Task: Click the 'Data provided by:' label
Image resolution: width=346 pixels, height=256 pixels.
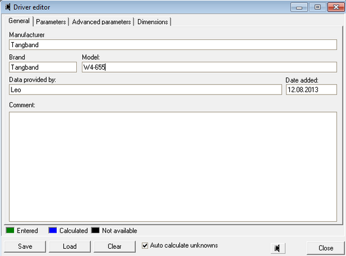Action: (x=32, y=80)
